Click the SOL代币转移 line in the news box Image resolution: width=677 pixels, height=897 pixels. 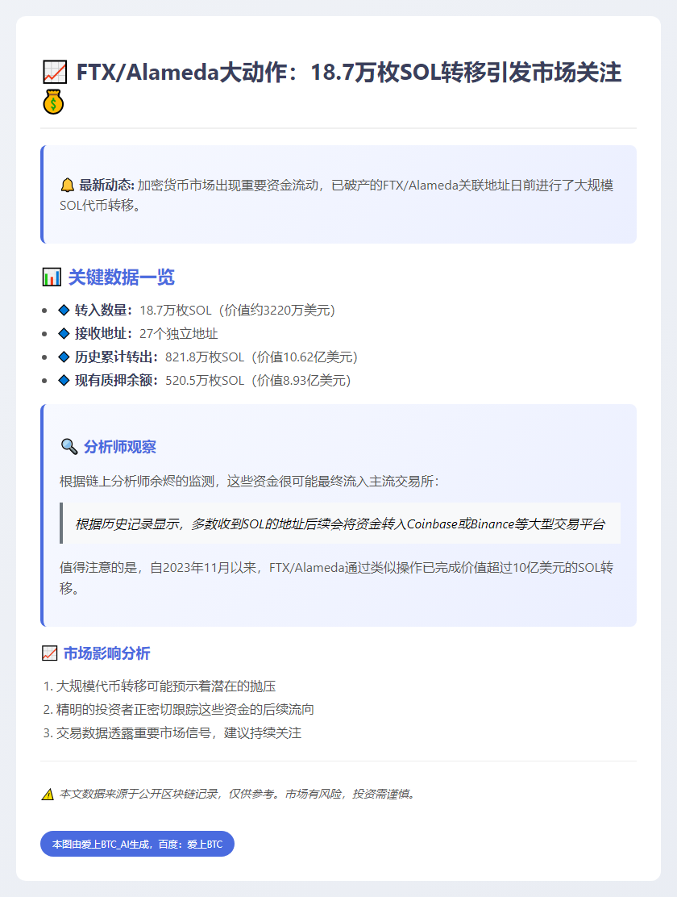tap(100, 206)
